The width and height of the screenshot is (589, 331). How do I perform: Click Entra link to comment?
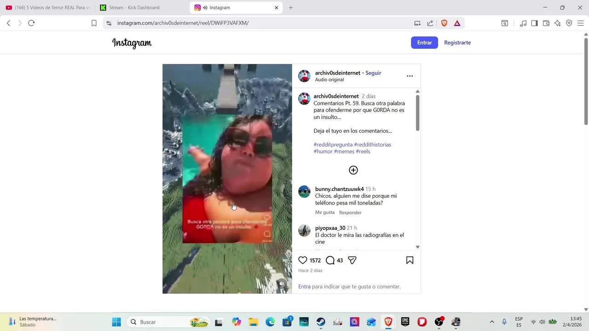click(x=304, y=286)
